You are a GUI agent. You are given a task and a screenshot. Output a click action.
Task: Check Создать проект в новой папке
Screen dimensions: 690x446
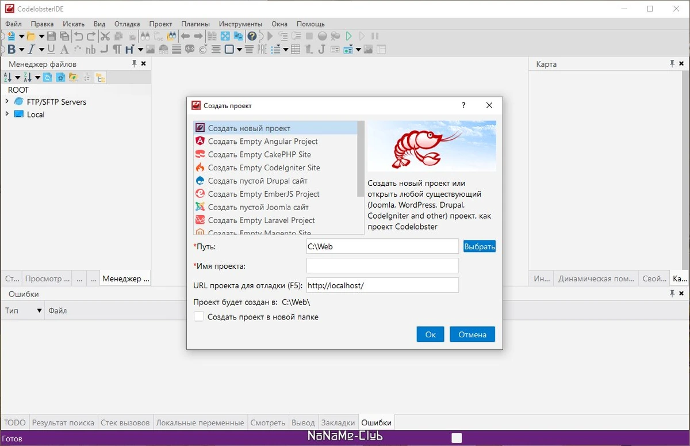point(199,317)
